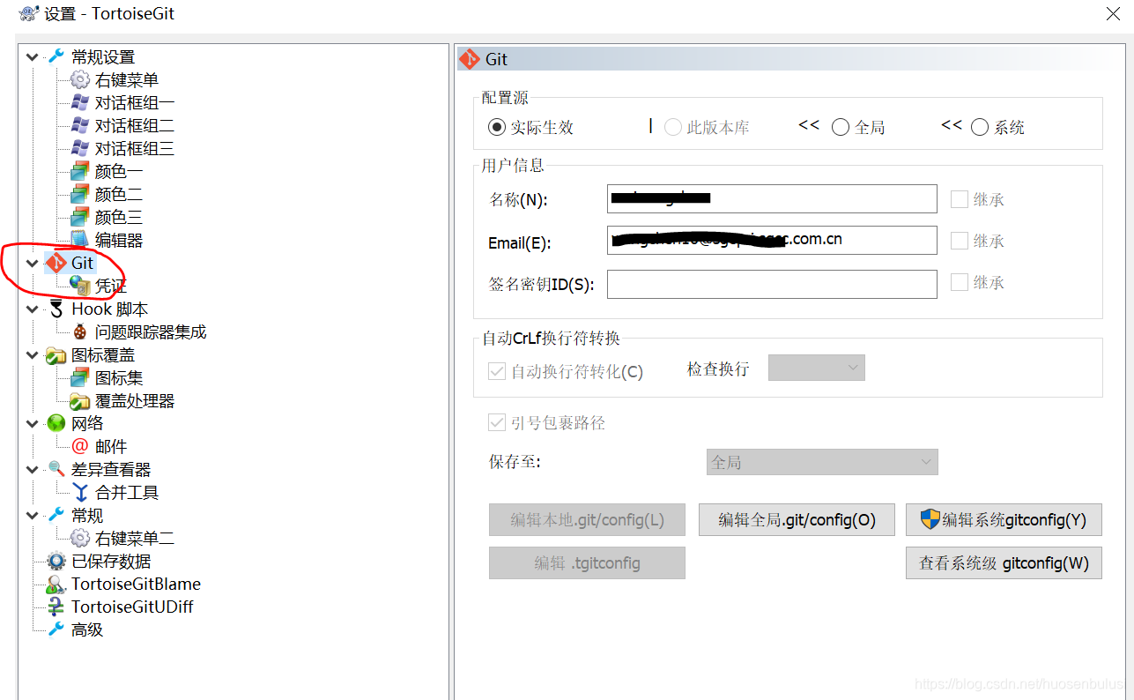
Task: Toggle 自动换行符转化(C) checkbox
Action: click(x=497, y=372)
